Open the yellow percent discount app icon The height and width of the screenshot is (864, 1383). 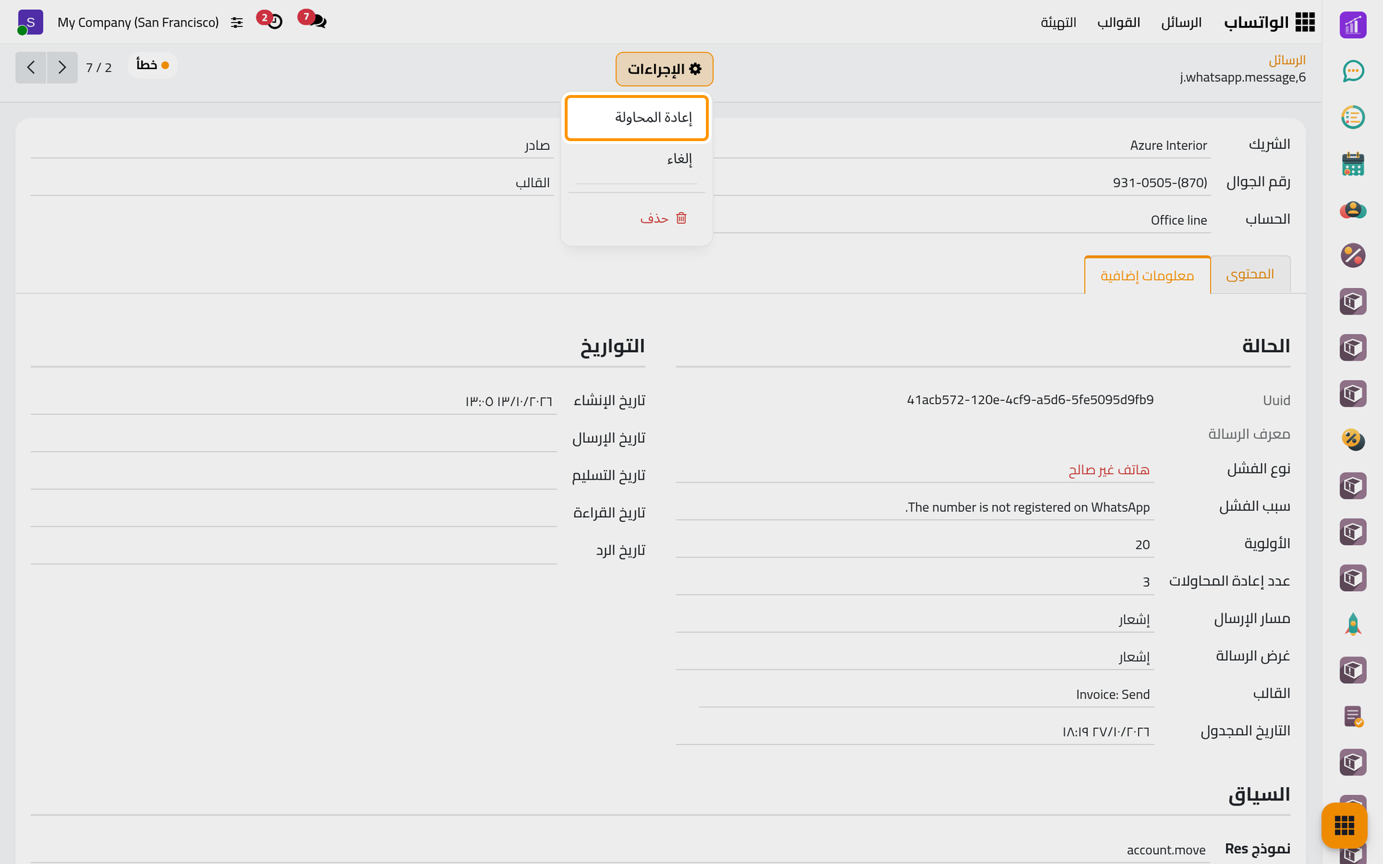coord(1353,440)
